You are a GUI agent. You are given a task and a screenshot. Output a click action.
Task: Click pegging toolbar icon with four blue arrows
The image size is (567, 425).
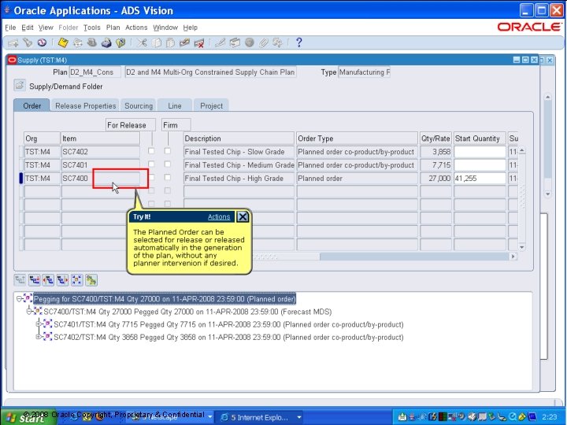pos(76,280)
